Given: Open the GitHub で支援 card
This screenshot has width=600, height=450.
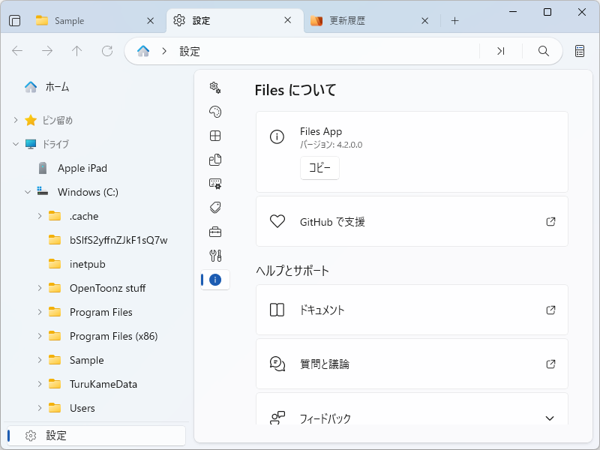Looking at the screenshot, I should pos(412,221).
